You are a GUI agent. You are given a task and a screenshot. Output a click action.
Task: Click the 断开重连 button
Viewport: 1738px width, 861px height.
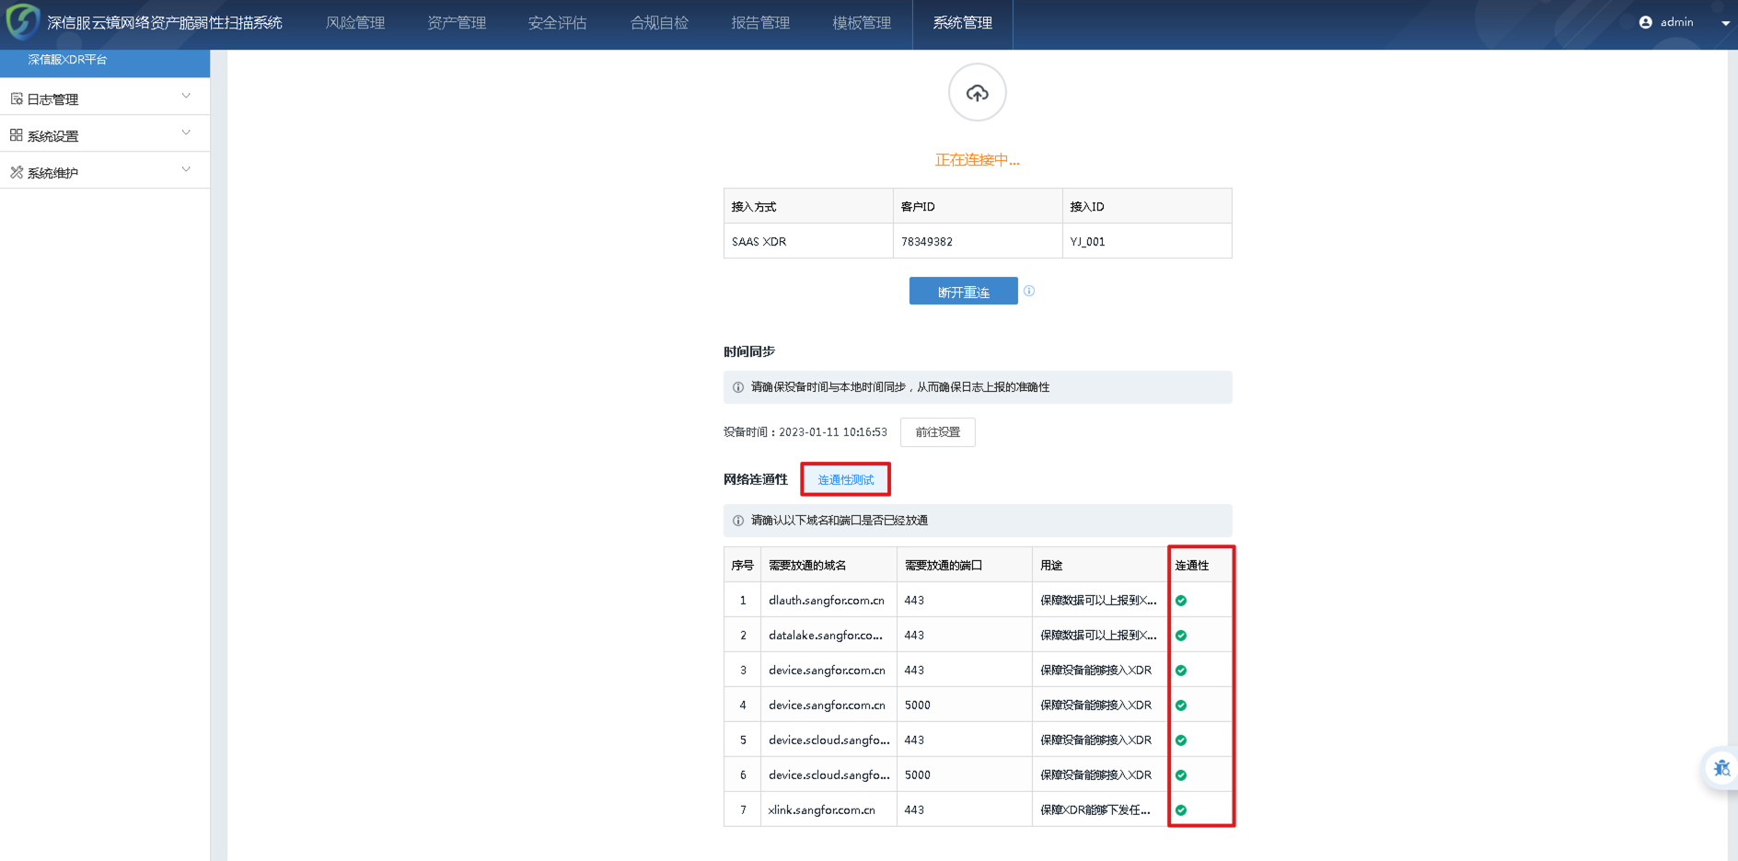[x=964, y=292]
